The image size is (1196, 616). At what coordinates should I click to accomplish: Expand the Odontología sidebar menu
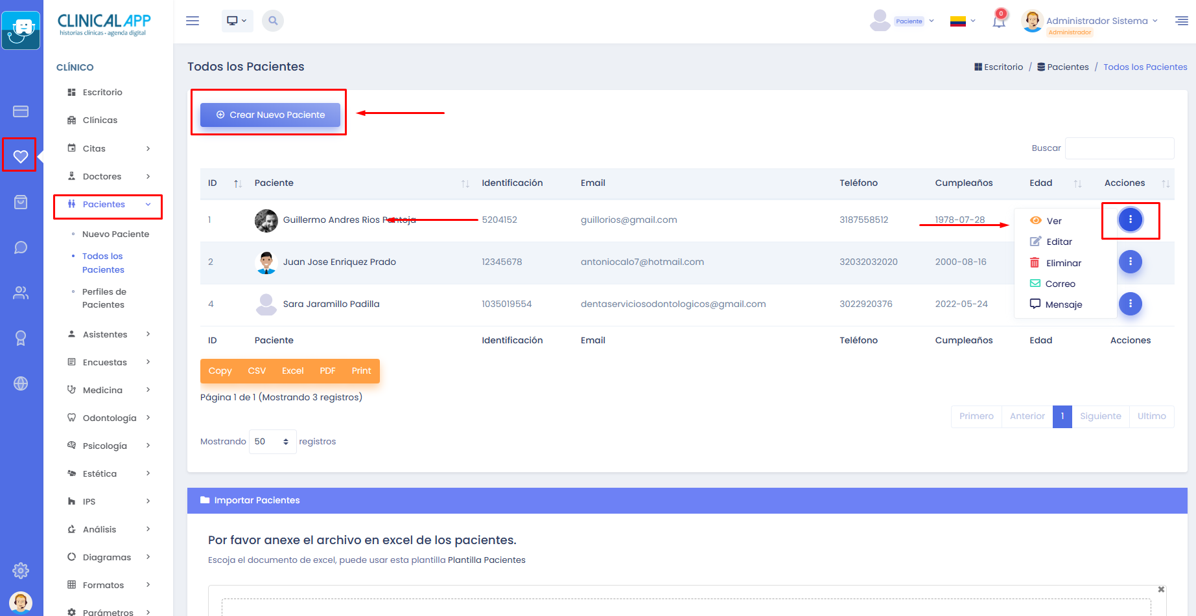tap(109, 418)
